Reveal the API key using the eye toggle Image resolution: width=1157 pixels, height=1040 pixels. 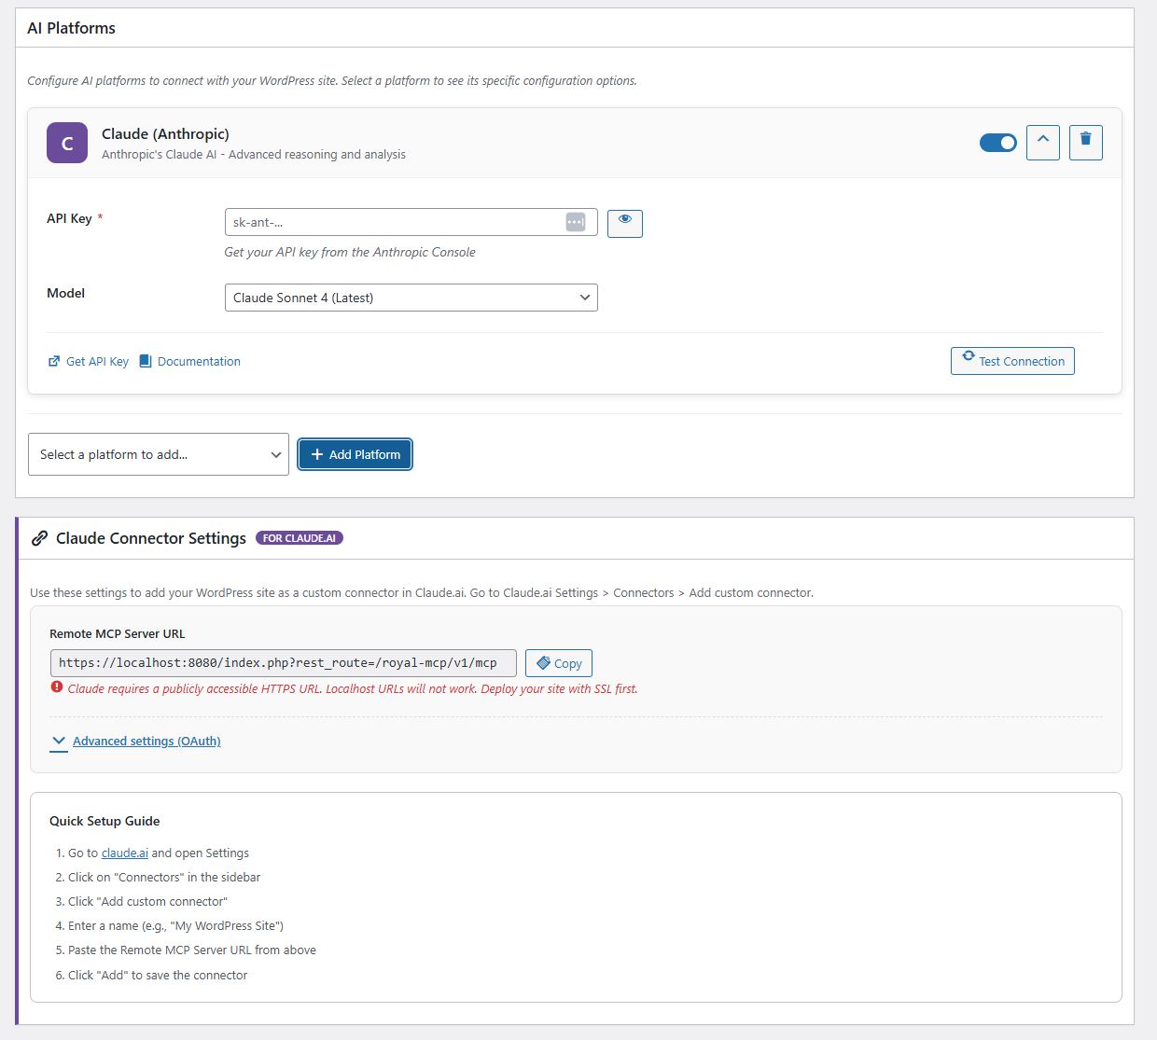tap(624, 223)
